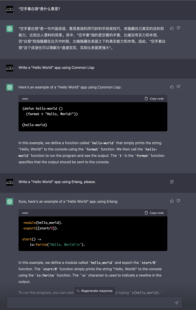Image resolution: width=196 pixels, height=310 pixels.
Task: Click thumbs up on the Chinese idiom answer
Action: pos(172,28)
